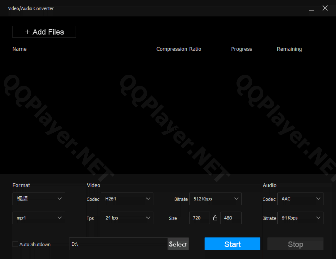Click the Stop button
Screen dimensions: 336x259
(x=295, y=244)
